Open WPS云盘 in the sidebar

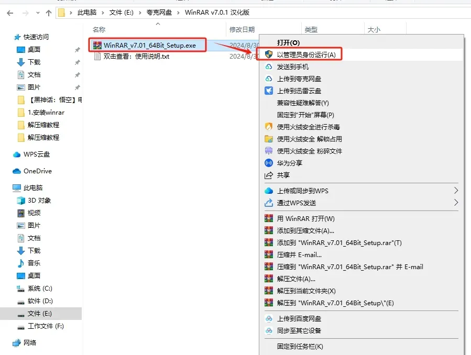(37, 154)
